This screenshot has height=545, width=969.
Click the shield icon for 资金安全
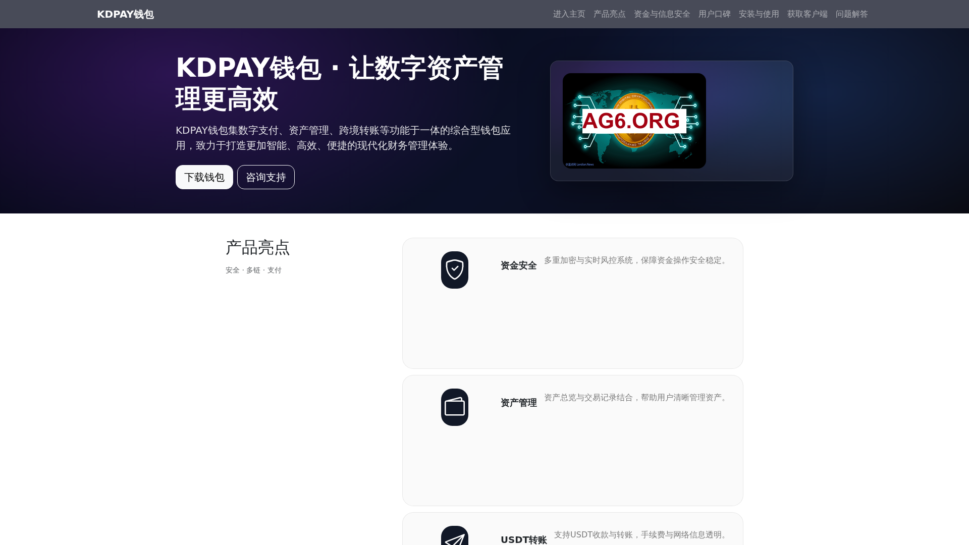(455, 270)
